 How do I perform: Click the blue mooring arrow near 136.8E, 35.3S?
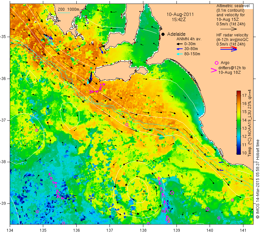click(101, 50)
